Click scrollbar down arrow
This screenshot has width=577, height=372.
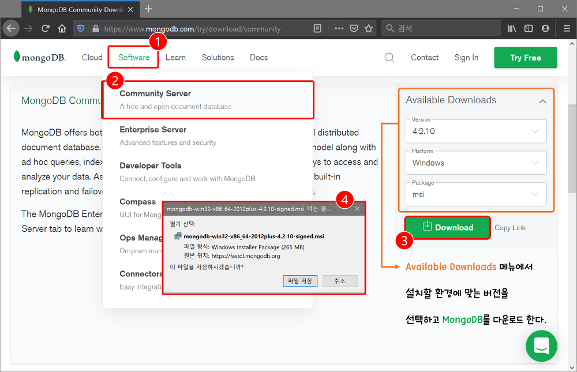tap(572, 367)
